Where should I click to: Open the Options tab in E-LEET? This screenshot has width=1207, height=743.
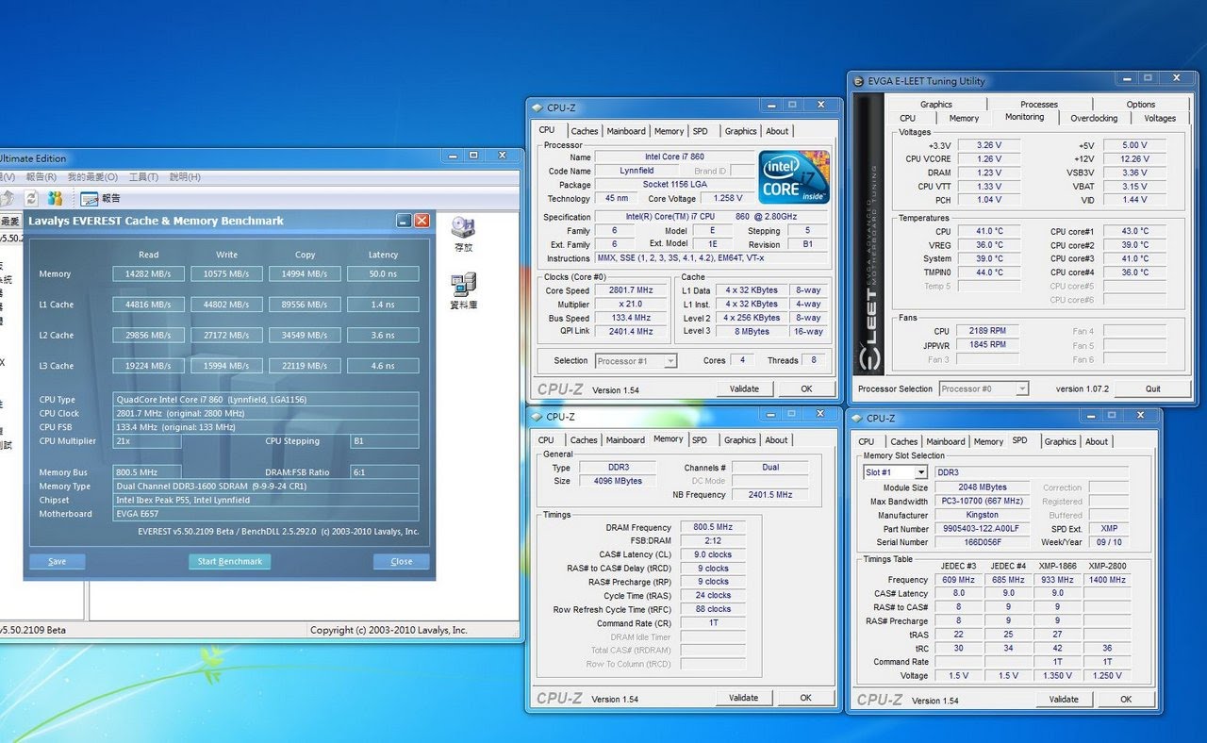(x=1141, y=105)
